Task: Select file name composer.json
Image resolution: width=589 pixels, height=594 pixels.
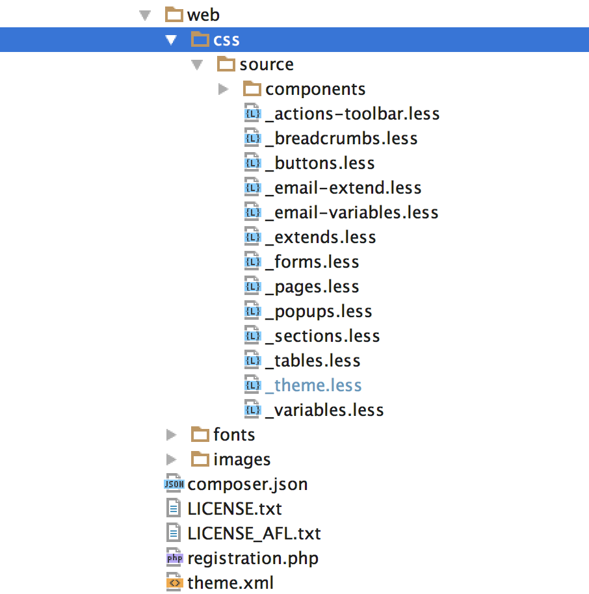Action: click(x=248, y=485)
